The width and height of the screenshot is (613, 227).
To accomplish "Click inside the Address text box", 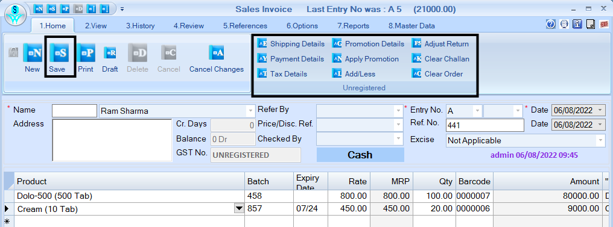I will [112, 140].
